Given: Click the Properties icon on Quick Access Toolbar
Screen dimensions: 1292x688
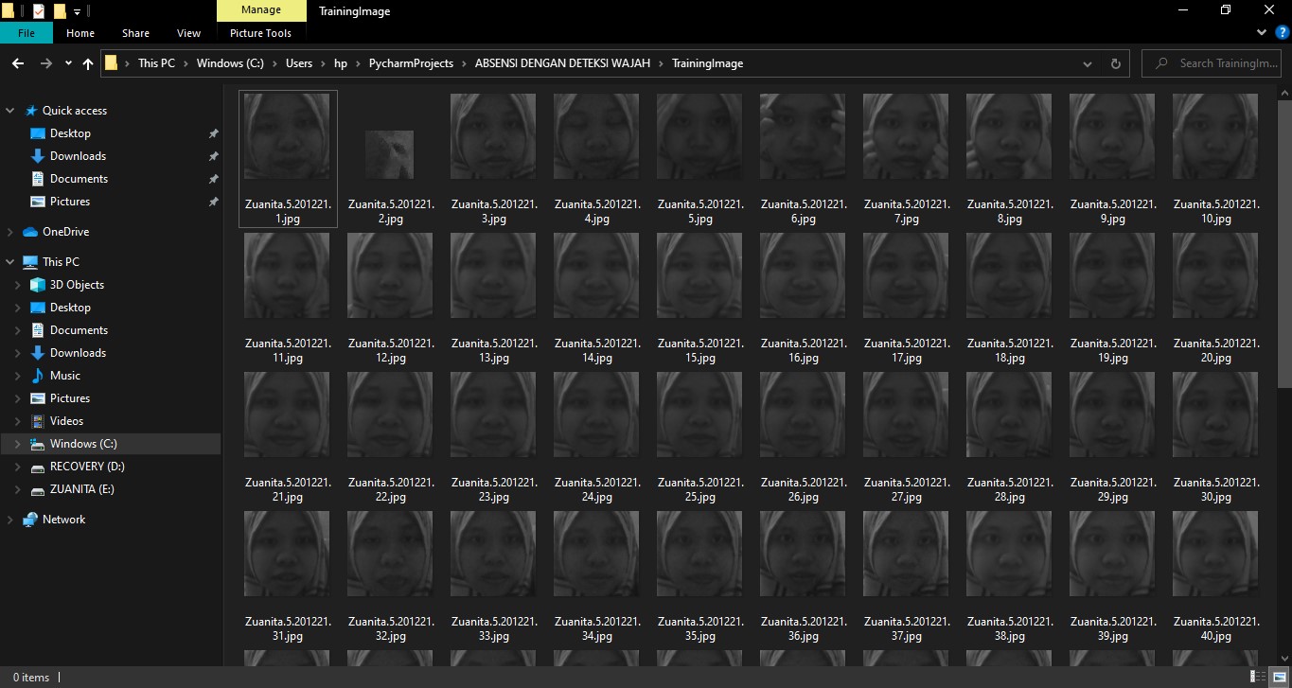Looking at the screenshot, I should click(x=38, y=10).
